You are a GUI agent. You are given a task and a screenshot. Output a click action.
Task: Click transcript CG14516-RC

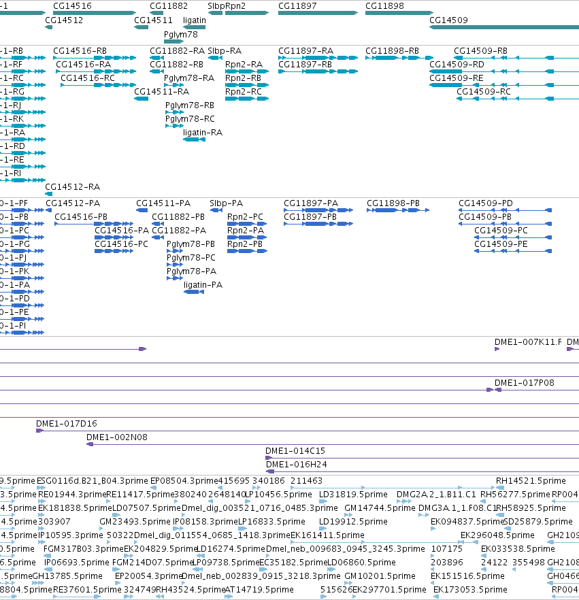click(88, 78)
